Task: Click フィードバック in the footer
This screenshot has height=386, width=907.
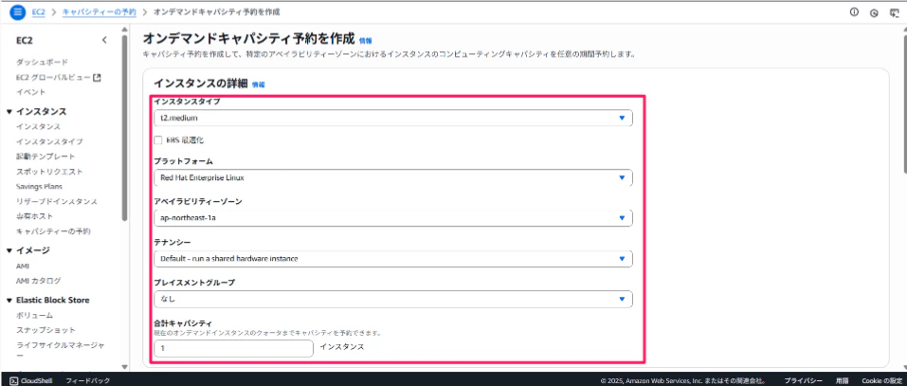Action: pos(88,381)
